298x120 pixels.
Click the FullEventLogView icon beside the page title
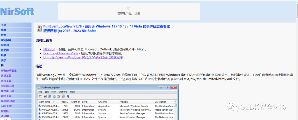(x=39, y=28)
